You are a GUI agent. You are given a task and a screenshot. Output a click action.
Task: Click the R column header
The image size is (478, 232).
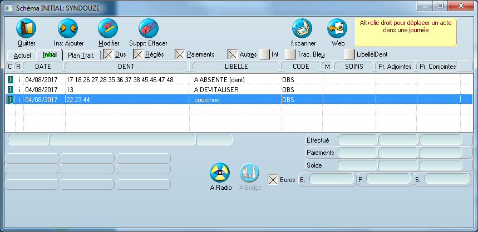tap(18, 67)
